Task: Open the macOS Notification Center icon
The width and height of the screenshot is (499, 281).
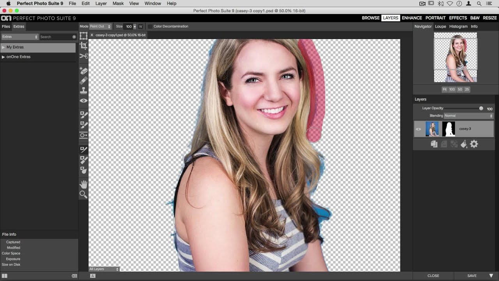Action: click(489, 4)
